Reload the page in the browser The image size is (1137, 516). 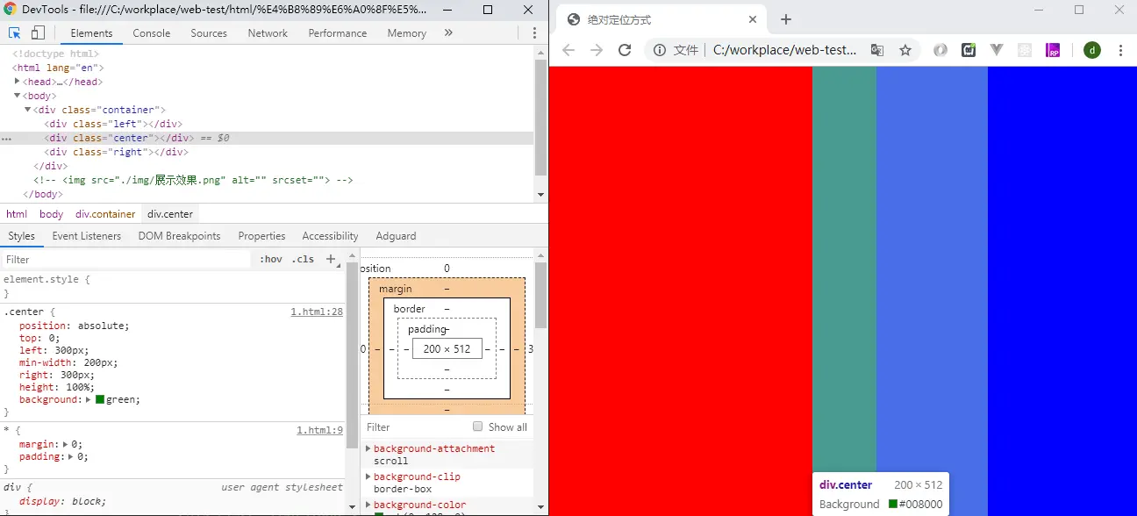point(625,50)
